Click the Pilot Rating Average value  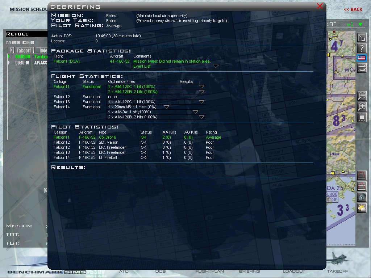[x=114, y=26]
